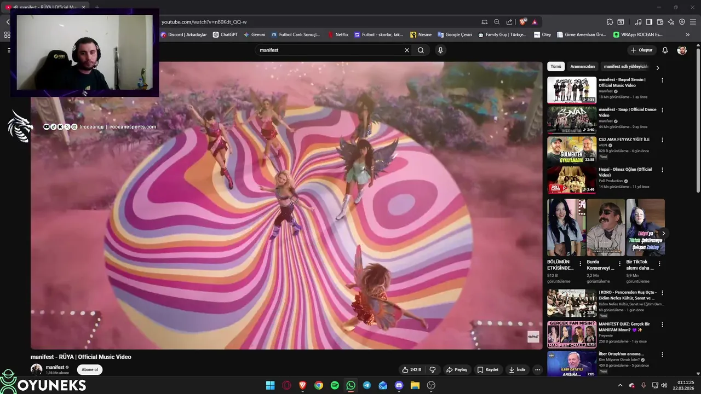
Task: Open the Başrol Sensin video thumbnail
Action: tap(572, 90)
